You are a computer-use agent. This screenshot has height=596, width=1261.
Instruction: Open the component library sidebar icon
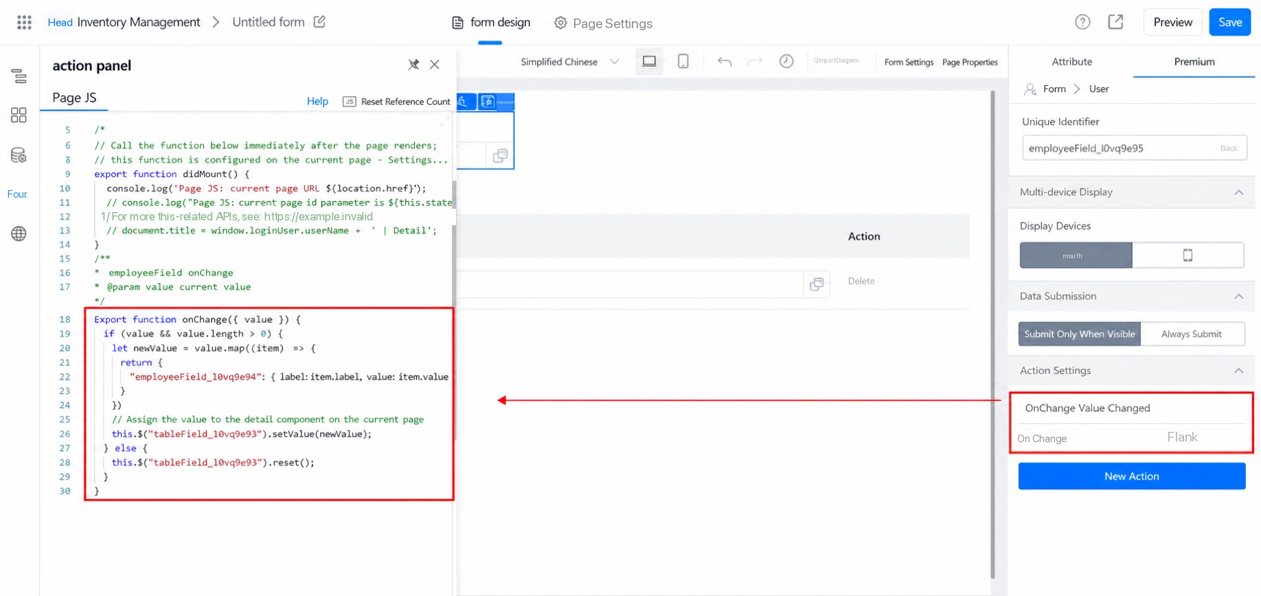point(19,115)
